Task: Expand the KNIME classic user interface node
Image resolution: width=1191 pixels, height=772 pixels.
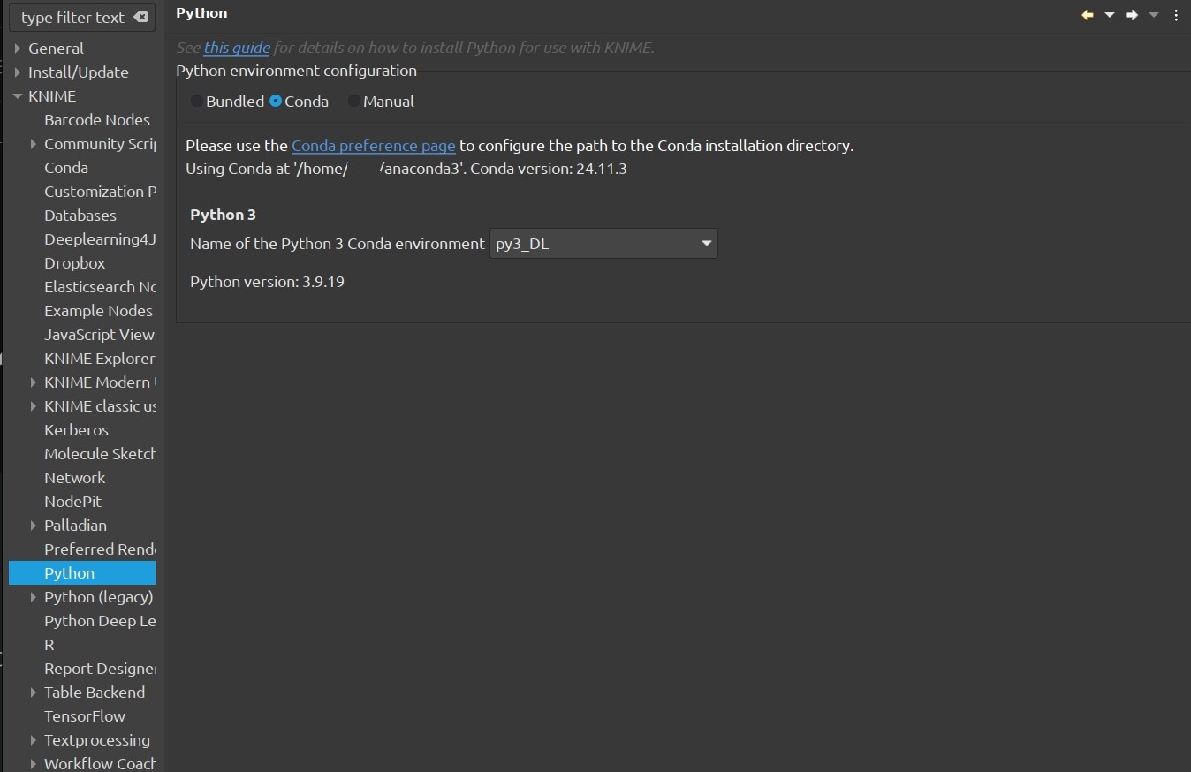Action: (34, 406)
